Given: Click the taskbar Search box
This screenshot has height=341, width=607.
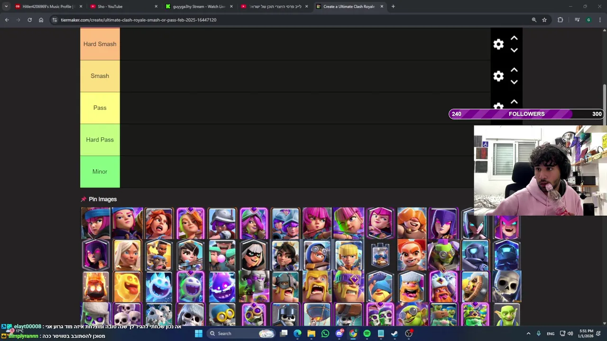Looking at the screenshot, I should (x=241, y=333).
